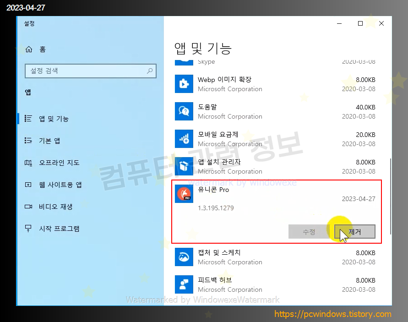The height and width of the screenshot is (322, 408).
Task: Open the 홈 settings page
Action: point(43,49)
